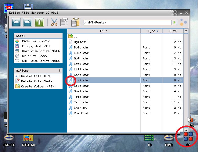Image resolution: width=198 pixels, height=152 pixels.
Task: Click the path address field
Action: coord(127,23)
